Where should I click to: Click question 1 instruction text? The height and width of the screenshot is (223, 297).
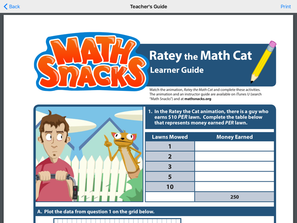[208, 117]
